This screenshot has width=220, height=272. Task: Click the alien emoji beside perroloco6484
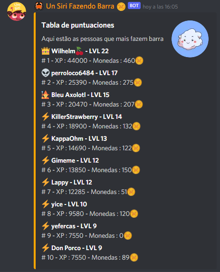pos(46,73)
